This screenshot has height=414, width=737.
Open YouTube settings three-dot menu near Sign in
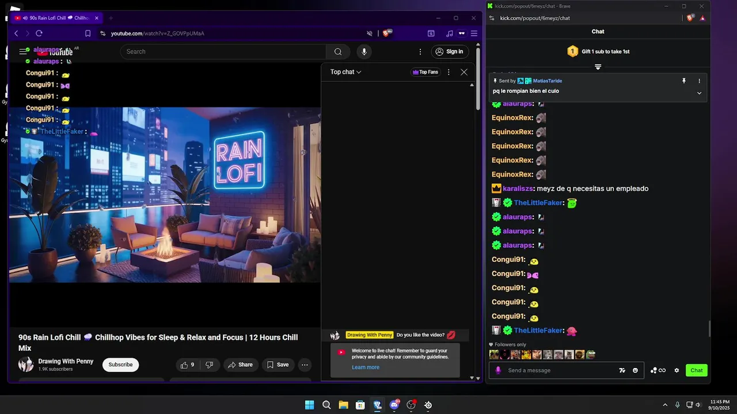point(420,52)
